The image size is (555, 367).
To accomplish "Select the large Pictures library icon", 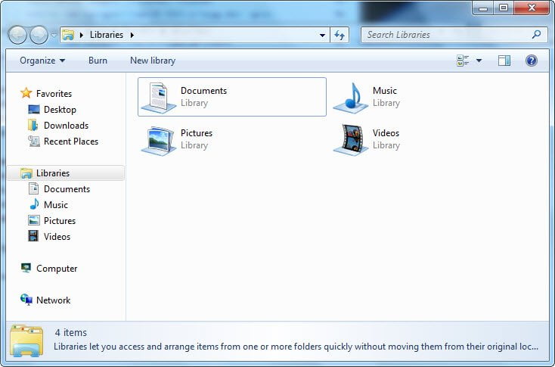I will (158, 141).
